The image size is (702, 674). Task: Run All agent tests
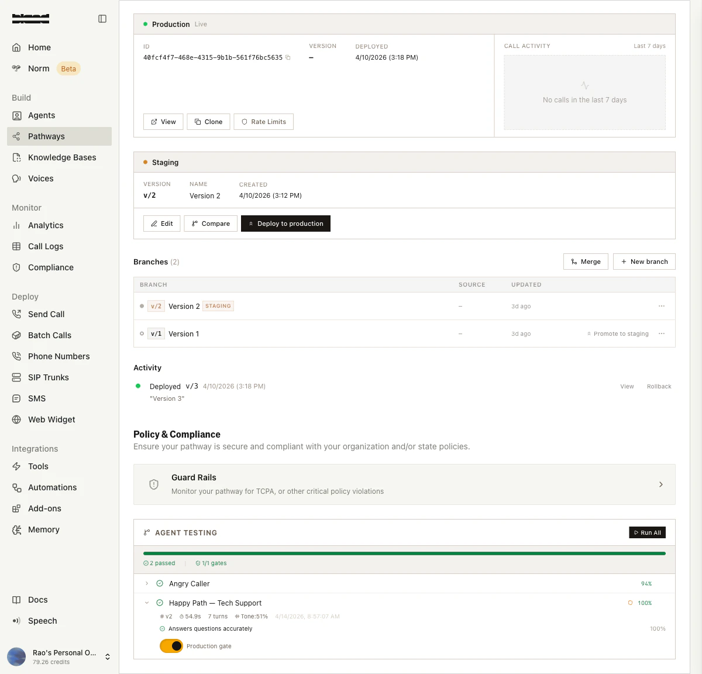tap(647, 532)
